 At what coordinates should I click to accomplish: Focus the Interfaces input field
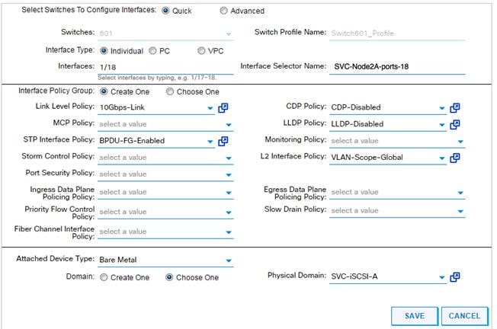pyautogui.click(x=165, y=67)
